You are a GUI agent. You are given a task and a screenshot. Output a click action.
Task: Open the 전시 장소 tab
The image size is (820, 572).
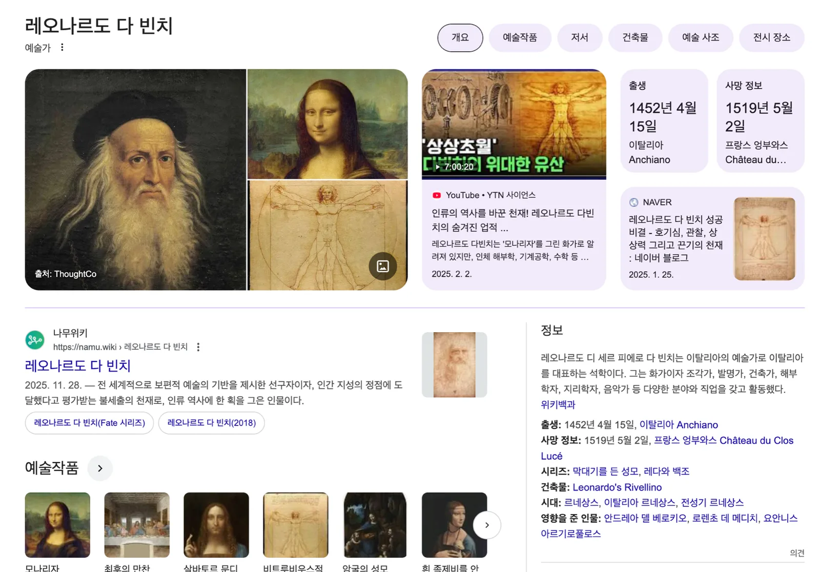click(771, 37)
